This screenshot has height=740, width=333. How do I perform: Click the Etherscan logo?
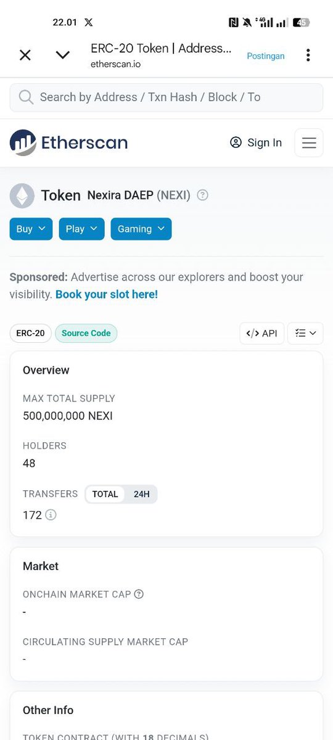coord(68,142)
